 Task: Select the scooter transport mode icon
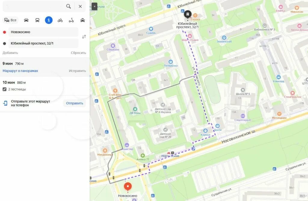click(x=71, y=20)
